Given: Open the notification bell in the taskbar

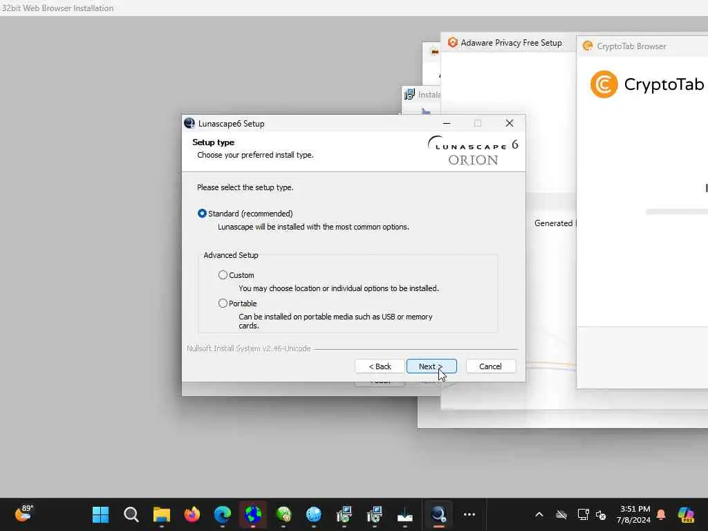Looking at the screenshot, I should tap(661, 514).
